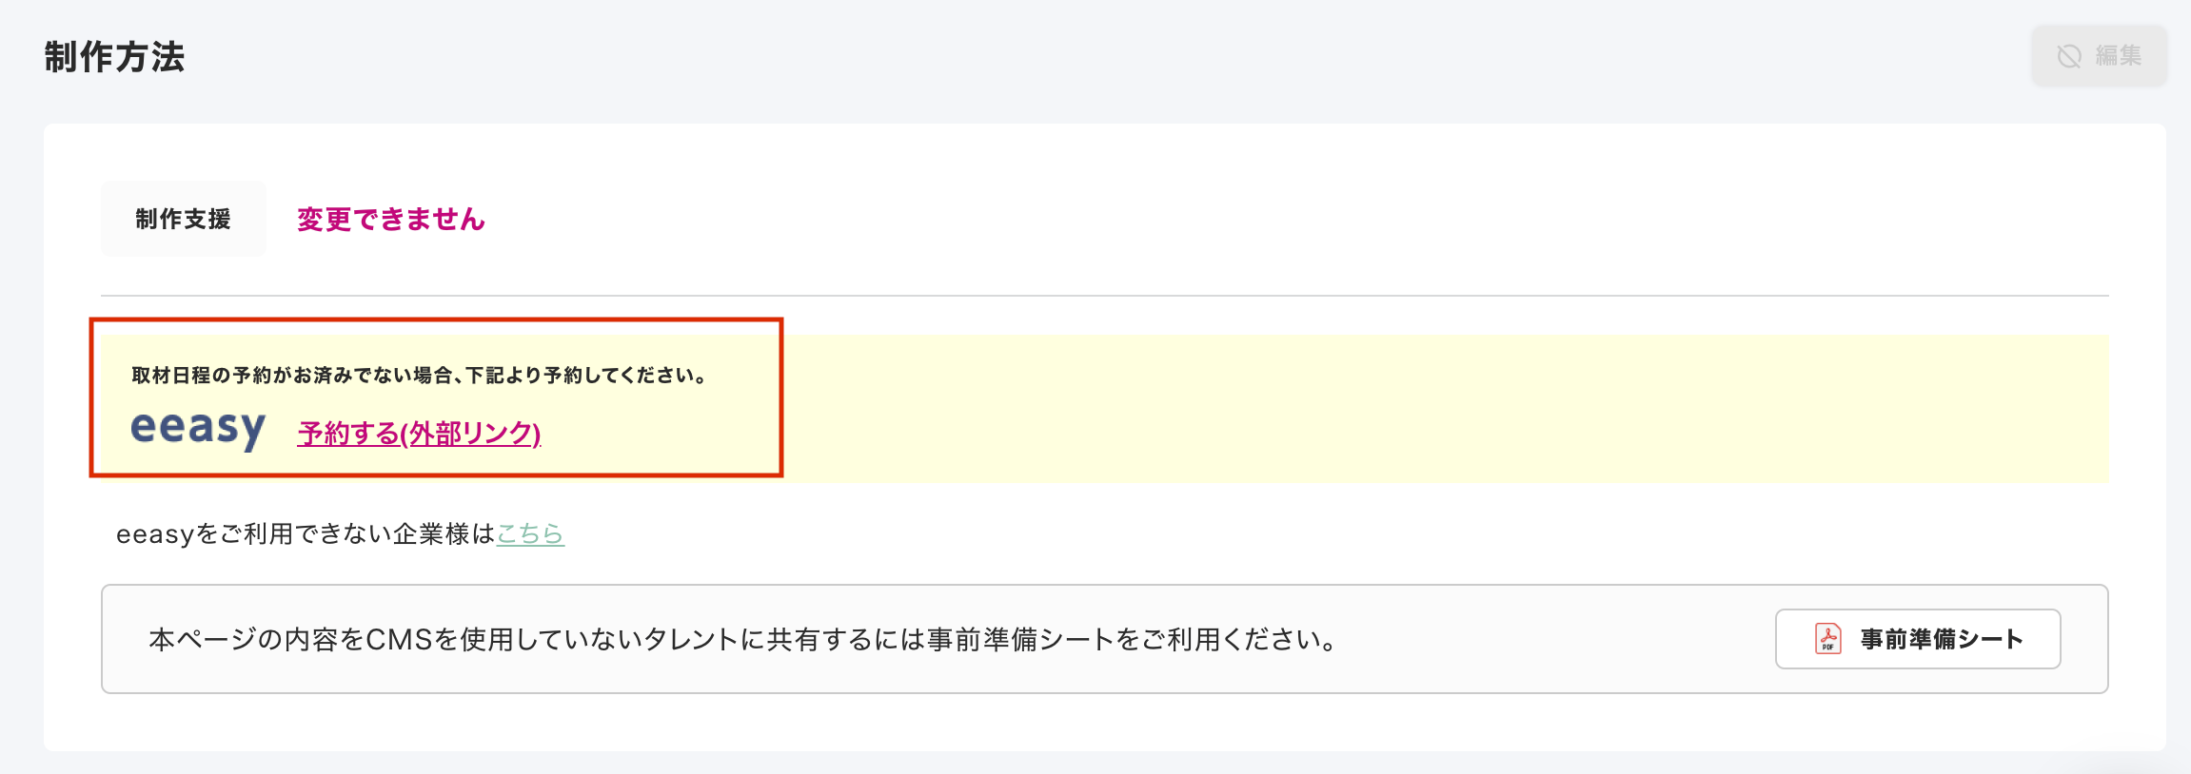Open the 予約する(外部リンク) link
This screenshot has width=2191, height=774.
click(x=419, y=434)
